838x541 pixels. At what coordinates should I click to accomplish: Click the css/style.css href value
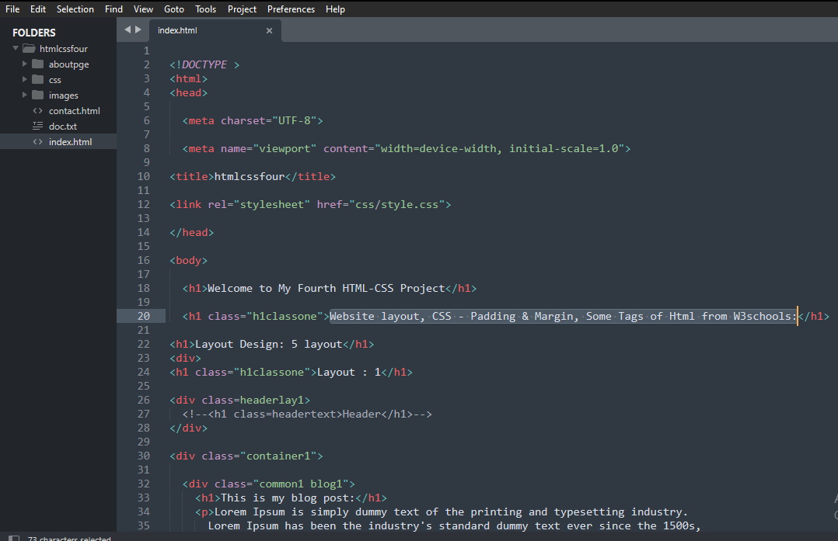click(397, 204)
